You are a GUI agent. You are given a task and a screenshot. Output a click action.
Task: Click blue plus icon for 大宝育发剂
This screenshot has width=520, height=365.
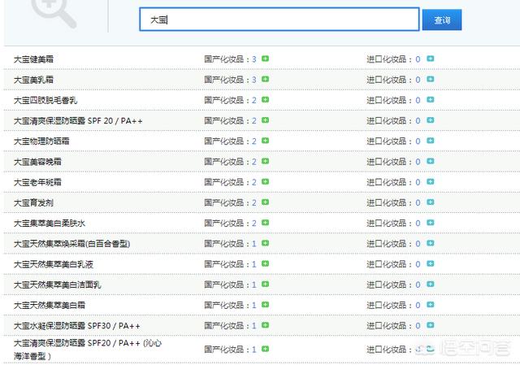(430, 202)
